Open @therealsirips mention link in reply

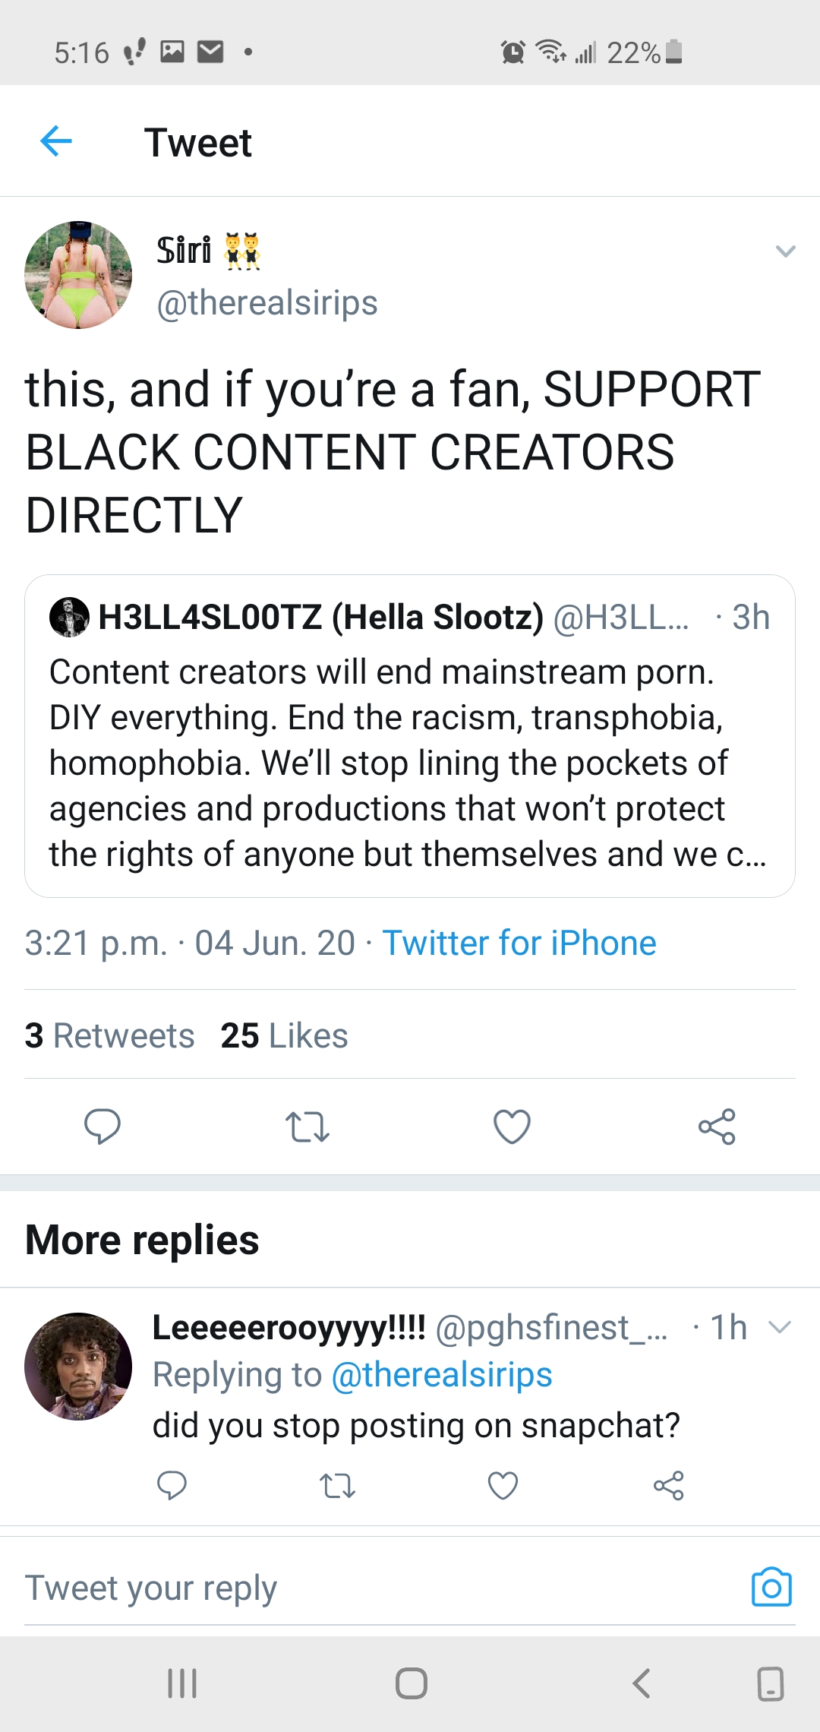click(442, 1375)
